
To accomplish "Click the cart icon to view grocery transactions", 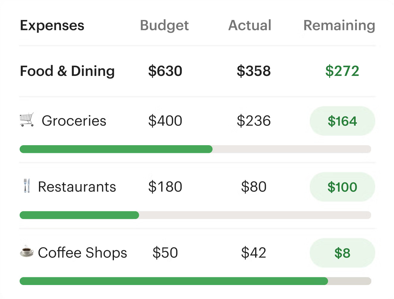I will (x=27, y=120).
